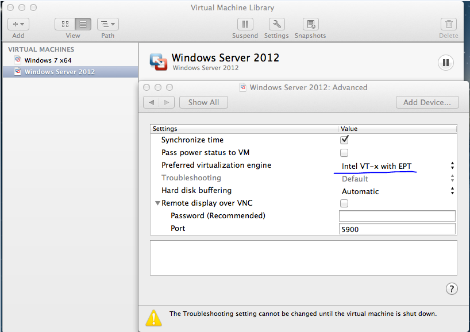Collapse the Remote display over VNC section

(157, 203)
